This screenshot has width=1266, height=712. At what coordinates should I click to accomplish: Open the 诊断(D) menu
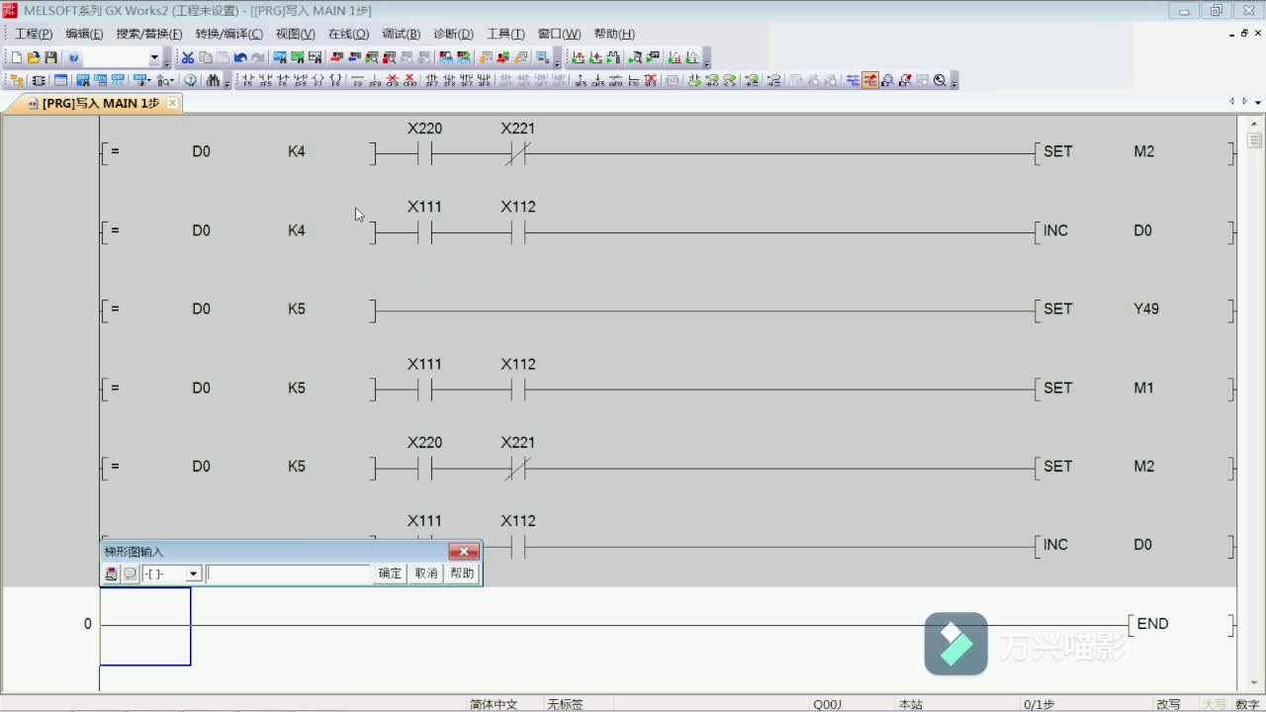pyautogui.click(x=453, y=34)
